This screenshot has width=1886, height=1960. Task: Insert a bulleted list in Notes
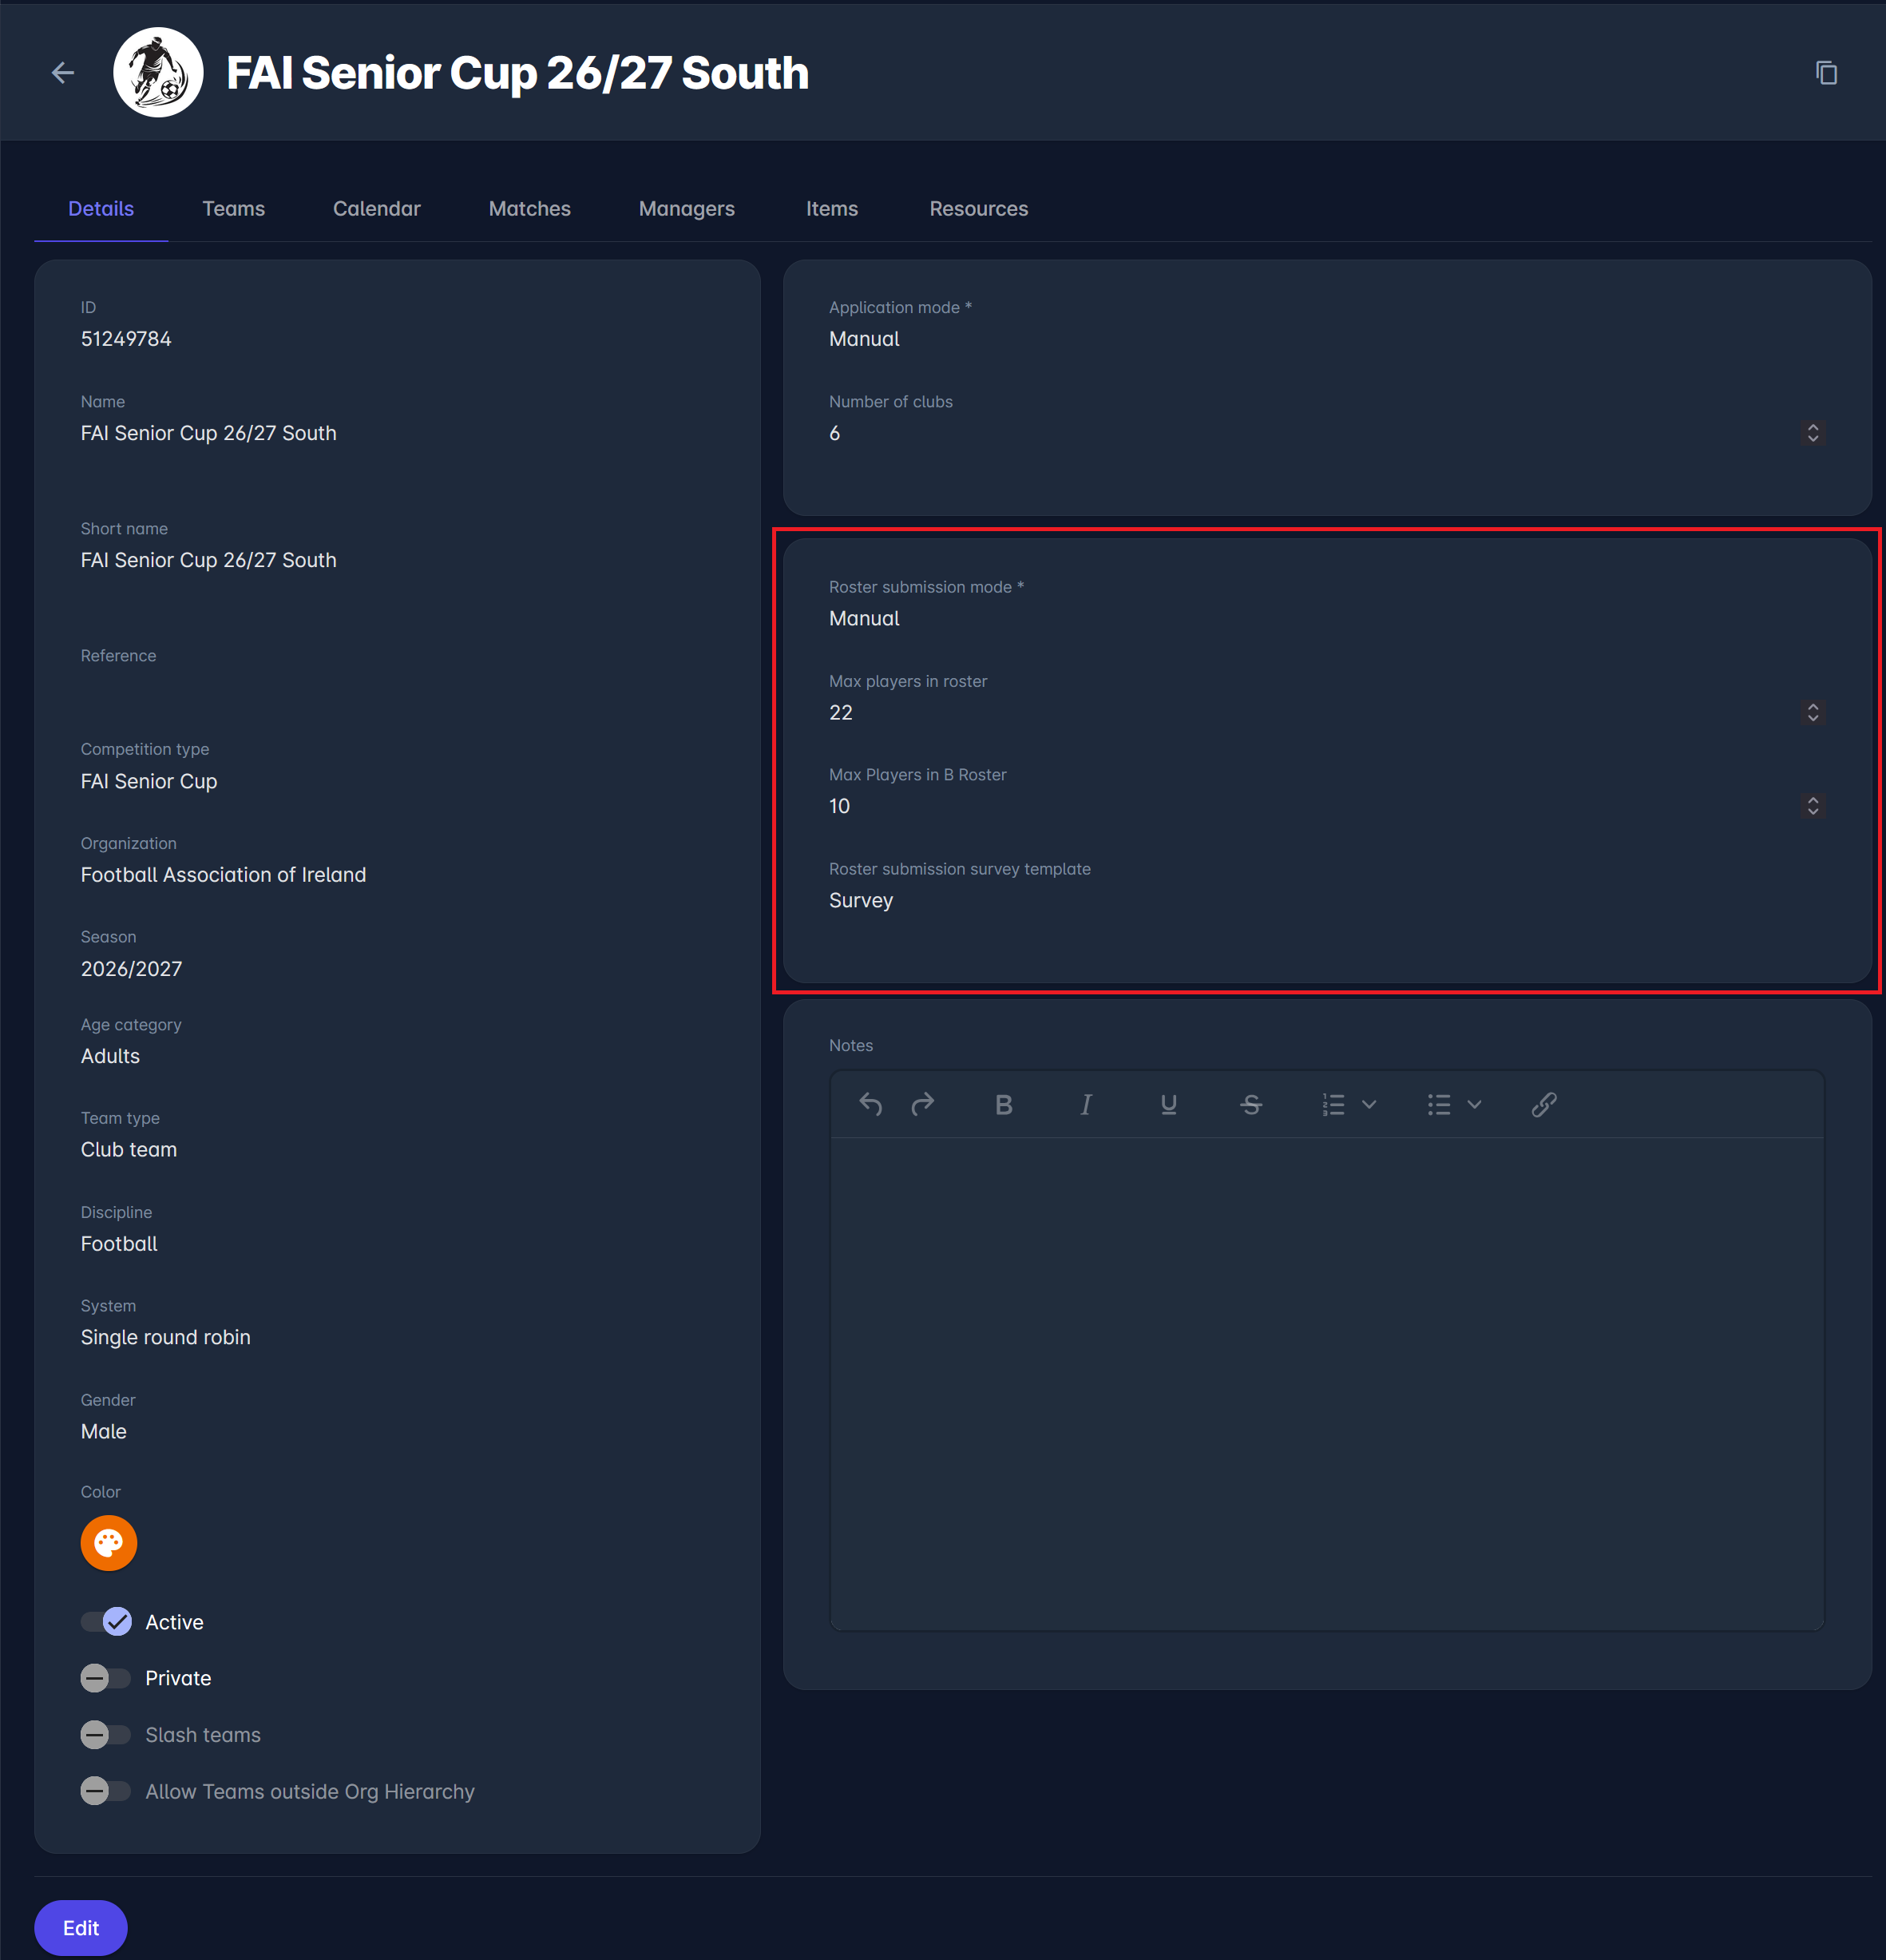1438,1104
